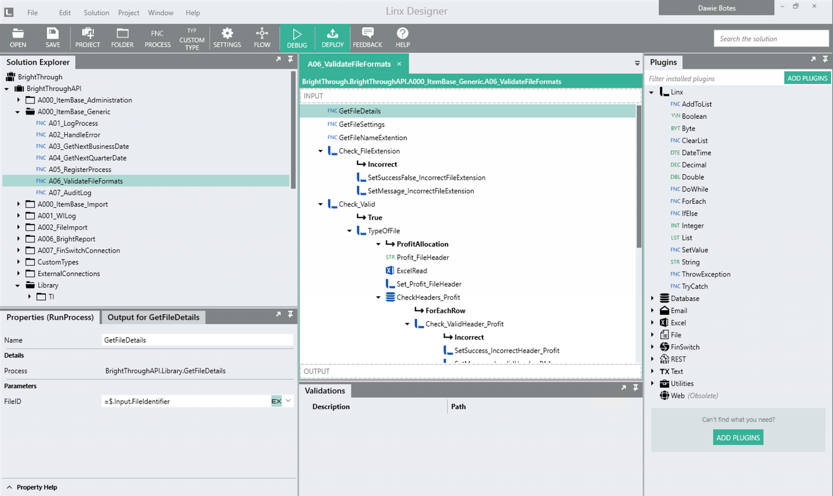Collapse the A000_ItemBase_Generic folder
Screen dimensions: 833x496
tap(18, 112)
